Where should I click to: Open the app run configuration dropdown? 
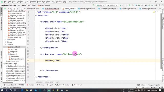pos(101,5)
